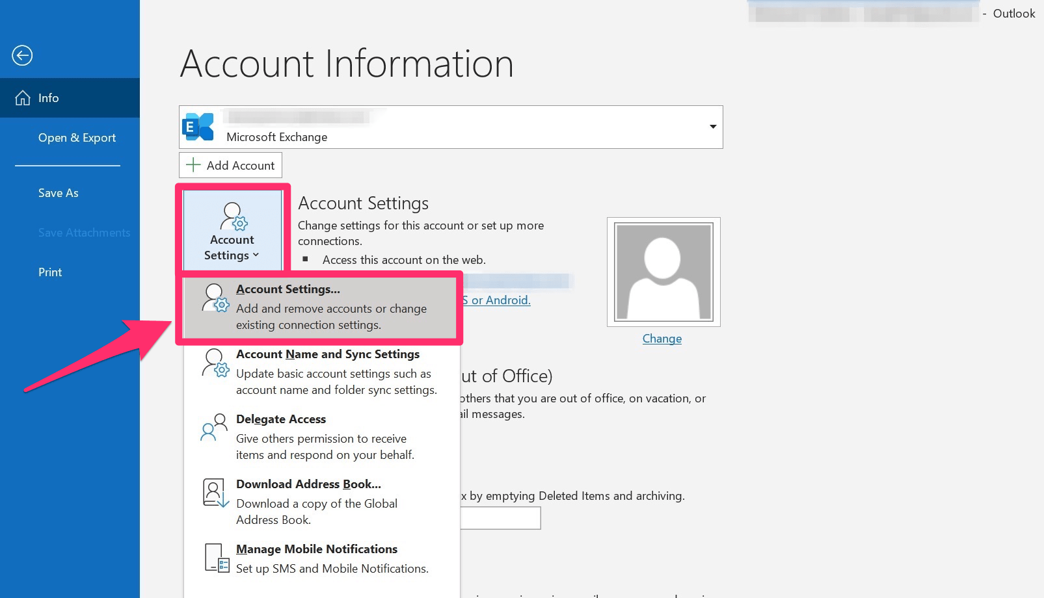
Task: Click the green plus icon to add account
Action: point(194,164)
